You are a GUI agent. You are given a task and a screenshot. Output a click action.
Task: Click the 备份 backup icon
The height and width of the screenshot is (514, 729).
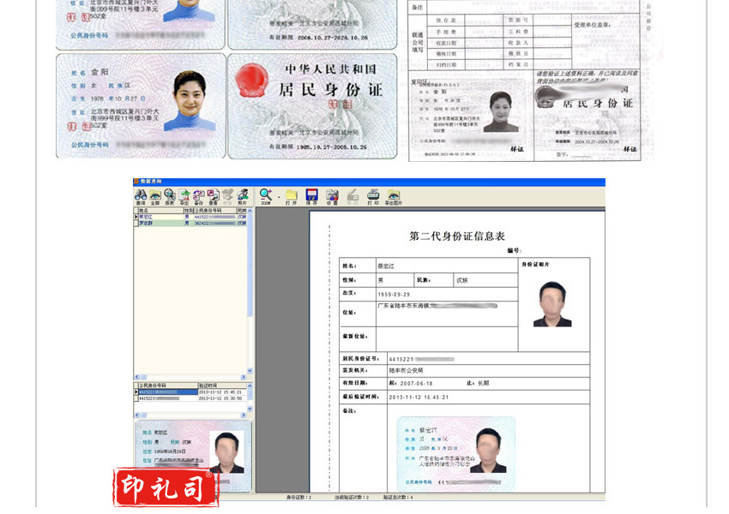pyautogui.click(x=198, y=196)
